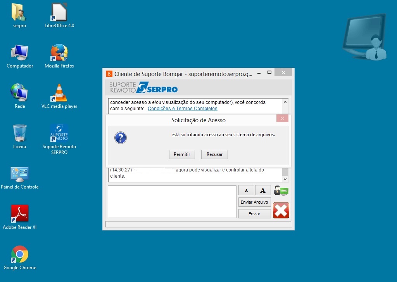The image size is (397, 282).
Task: Open Condições e Termos Completos link
Action: (x=182, y=109)
